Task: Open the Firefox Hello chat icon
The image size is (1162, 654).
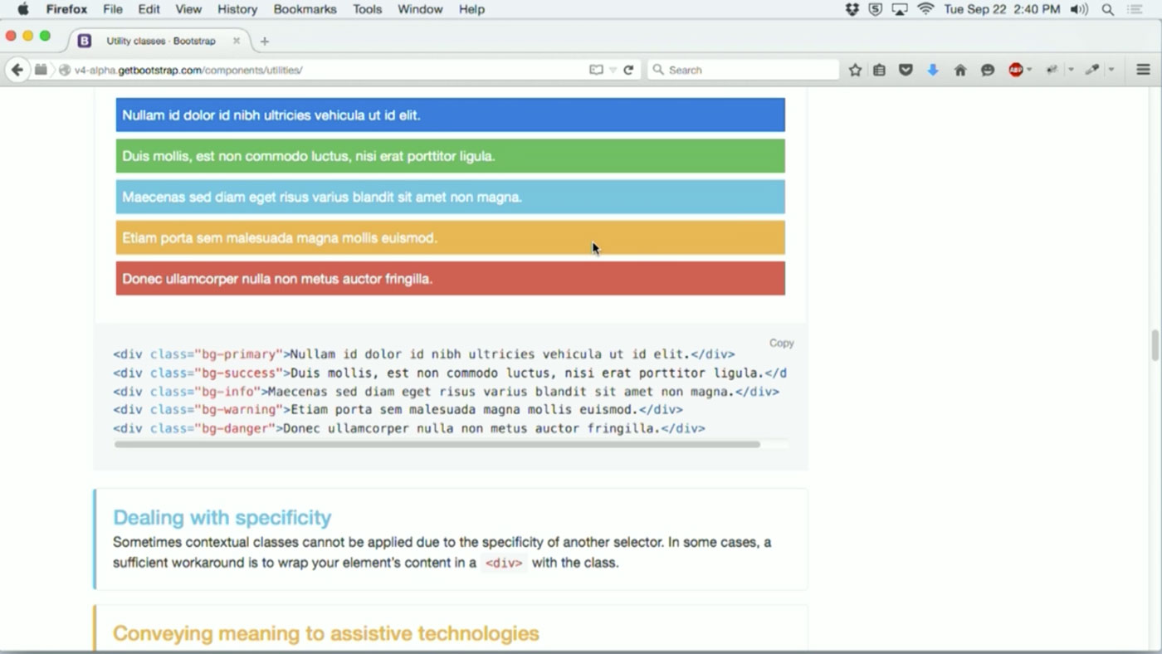Action: click(x=986, y=70)
